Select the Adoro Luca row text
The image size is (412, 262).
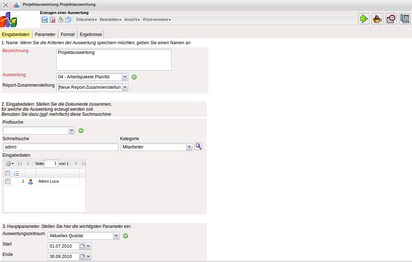click(x=49, y=181)
